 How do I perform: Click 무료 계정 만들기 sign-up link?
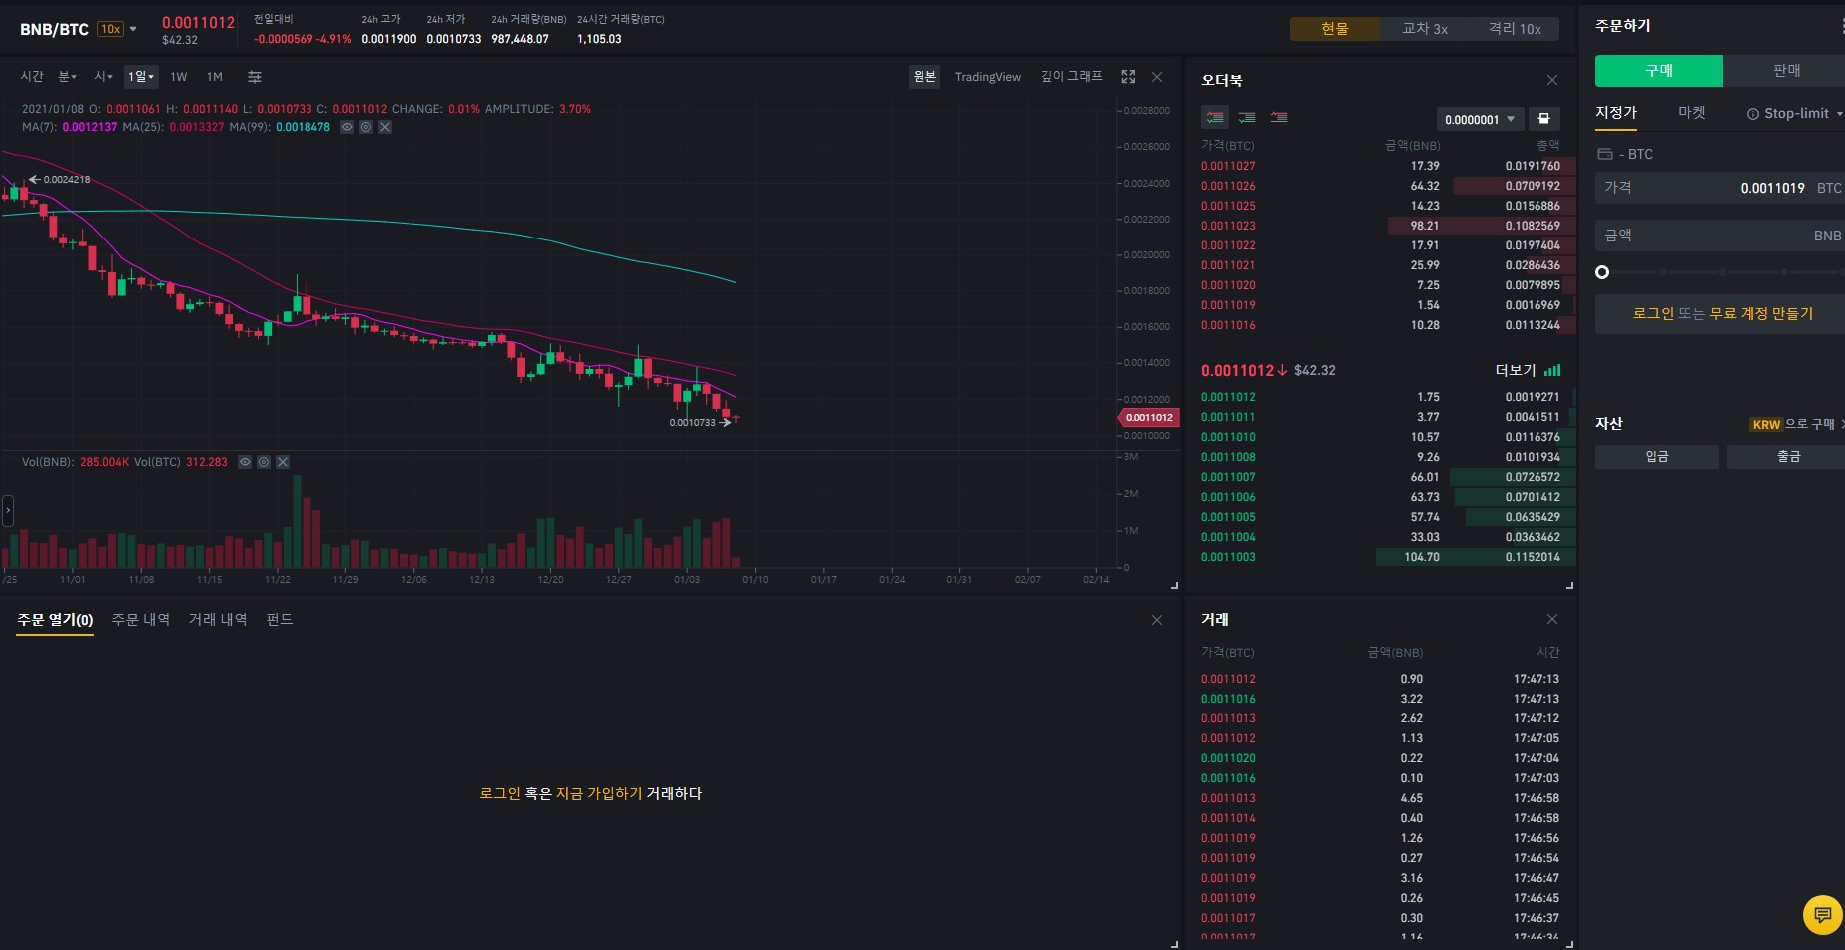click(1762, 314)
